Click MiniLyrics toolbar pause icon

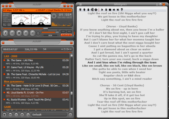point(106,10)
